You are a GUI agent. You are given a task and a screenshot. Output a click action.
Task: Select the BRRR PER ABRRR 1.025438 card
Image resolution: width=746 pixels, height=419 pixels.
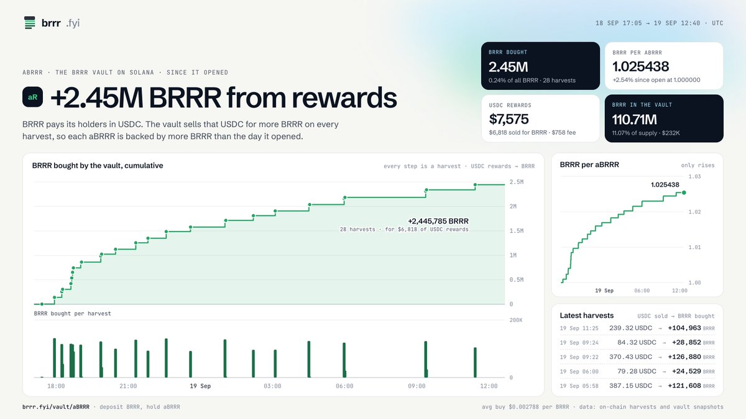[x=664, y=66]
